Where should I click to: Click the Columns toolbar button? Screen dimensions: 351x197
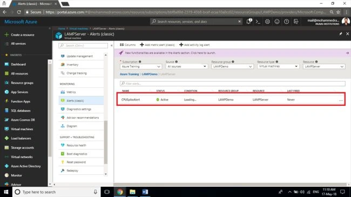(127, 45)
